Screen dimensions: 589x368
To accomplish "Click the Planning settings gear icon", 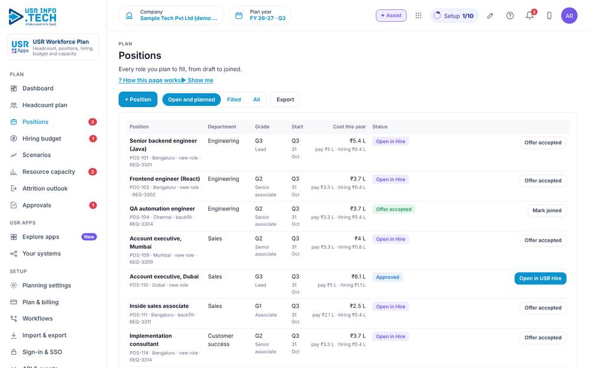I will [14, 286].
